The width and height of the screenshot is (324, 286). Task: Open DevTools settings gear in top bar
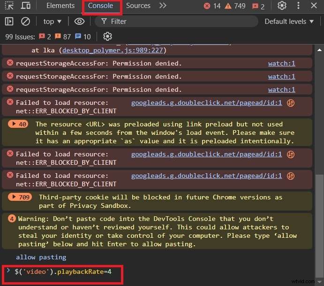[282, 6]
